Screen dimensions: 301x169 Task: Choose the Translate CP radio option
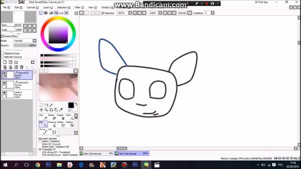coord(40,149)
